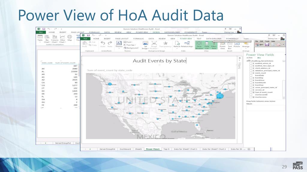The image size is (307, 172).
Task: Click the Paste icon in Clipboard group
Action: tap(85, 43)
